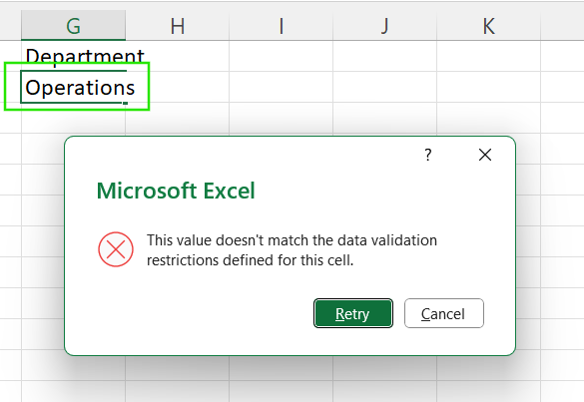The image size is (584, 402).
Task: Click Cancel in the Excel error dialog
Action: (x=444, y=313)
